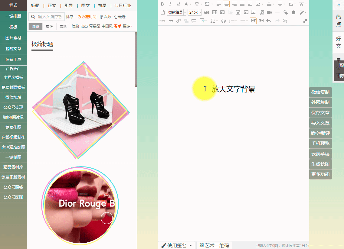Click the magic wand auto format icon
Viewport: 344px width, 249px height.
click(x=302, y=12)
